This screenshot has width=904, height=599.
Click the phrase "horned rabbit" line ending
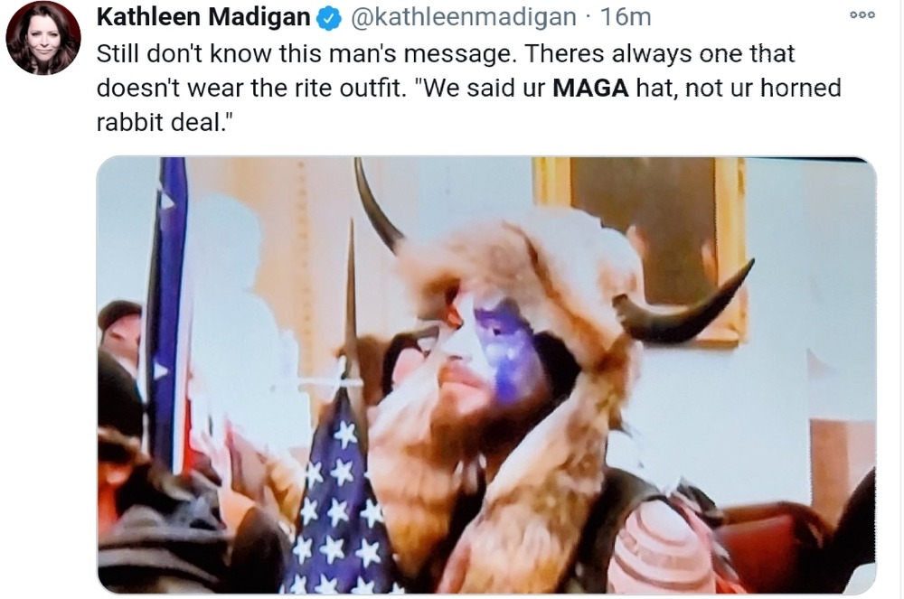(x=801, y=89)
